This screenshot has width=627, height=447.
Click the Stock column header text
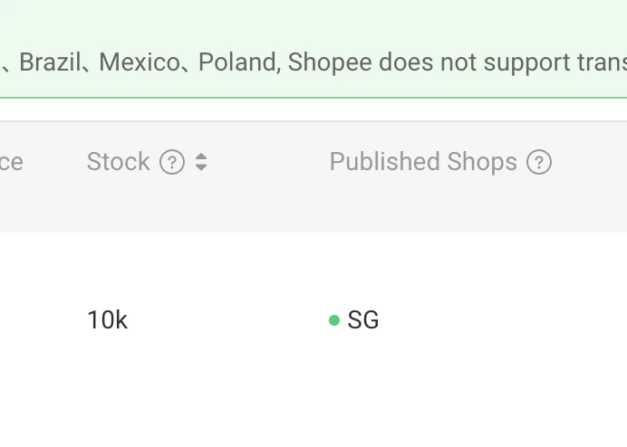(118, 162)
